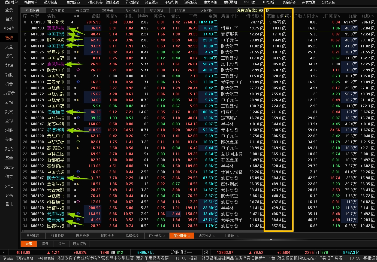377x262 pixels.
Task: Switch to 增仓排名 tab
Action: pos(58,10)
